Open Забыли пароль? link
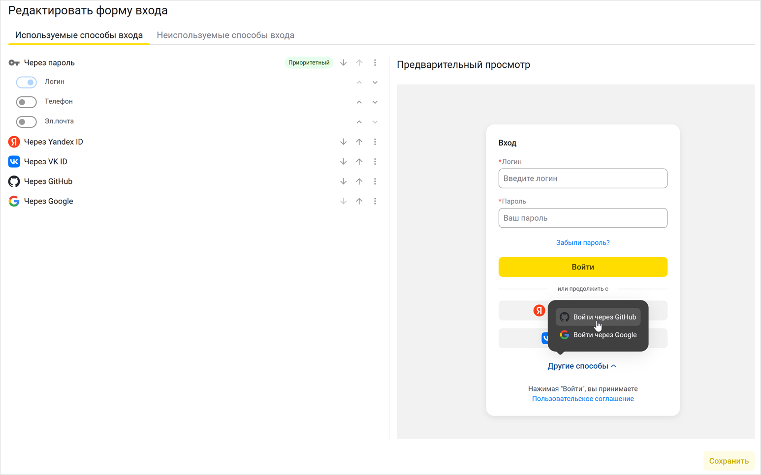 point(583,242)
